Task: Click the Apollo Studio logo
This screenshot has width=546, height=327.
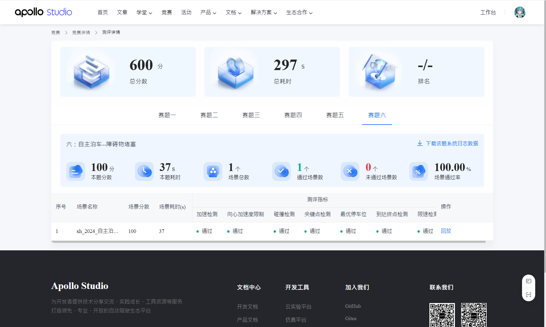Action: pyautogui.click(x=43, y=12)
